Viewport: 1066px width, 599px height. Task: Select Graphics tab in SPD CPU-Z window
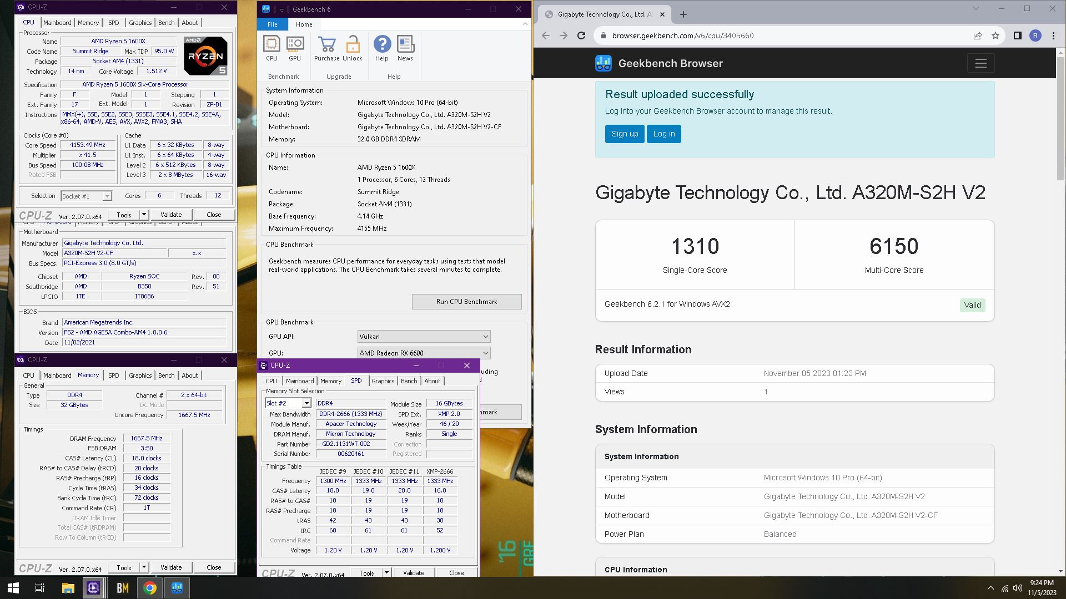pyautogui.click(x=383, y=381)
